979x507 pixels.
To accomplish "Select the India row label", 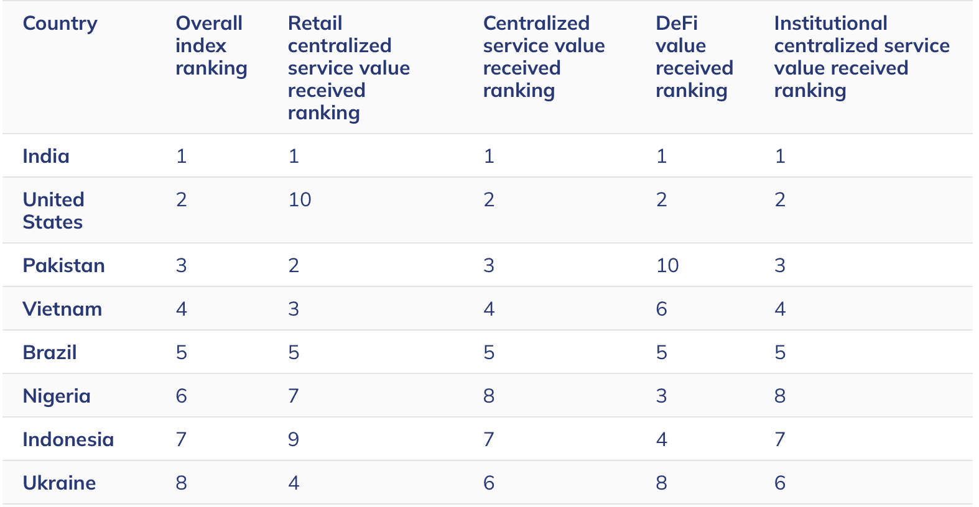I will pos(46,156).
